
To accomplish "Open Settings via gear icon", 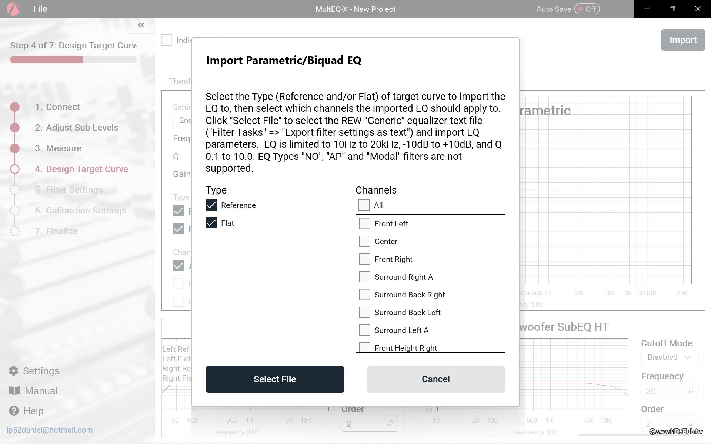I will tap(14, 371).
